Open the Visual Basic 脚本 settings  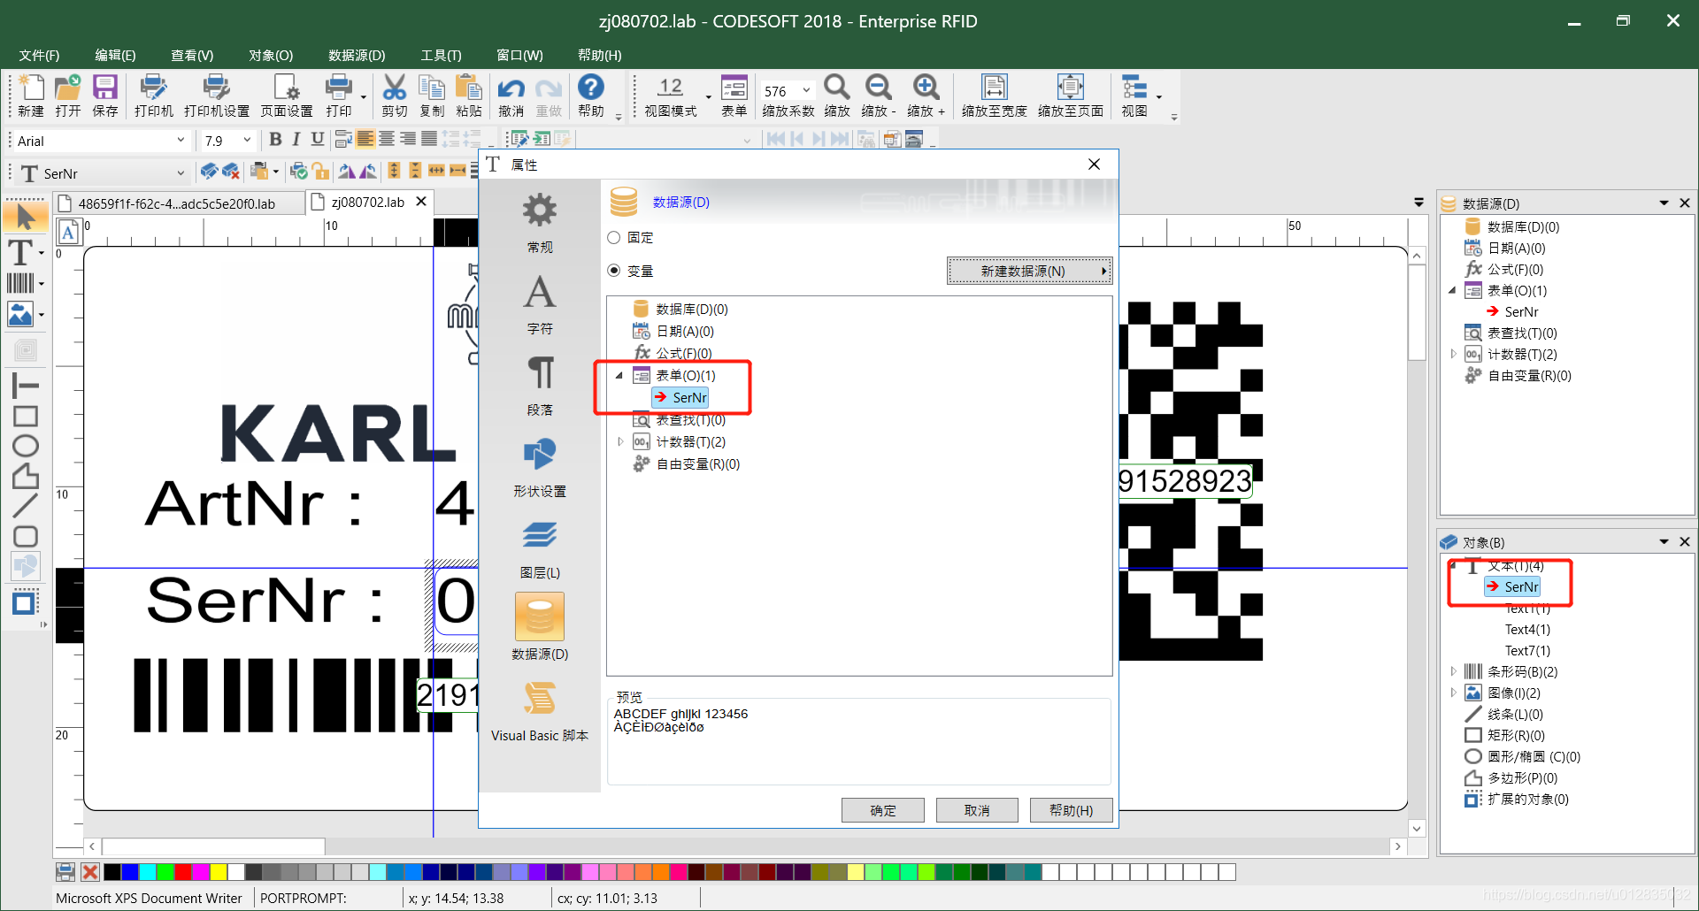pyautogui.click(x=540, y=708)
